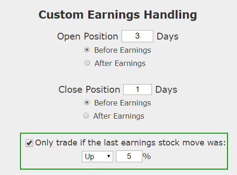Click the Days label beside Open Position field
The image size is (237, 175).
coord(167,37)
